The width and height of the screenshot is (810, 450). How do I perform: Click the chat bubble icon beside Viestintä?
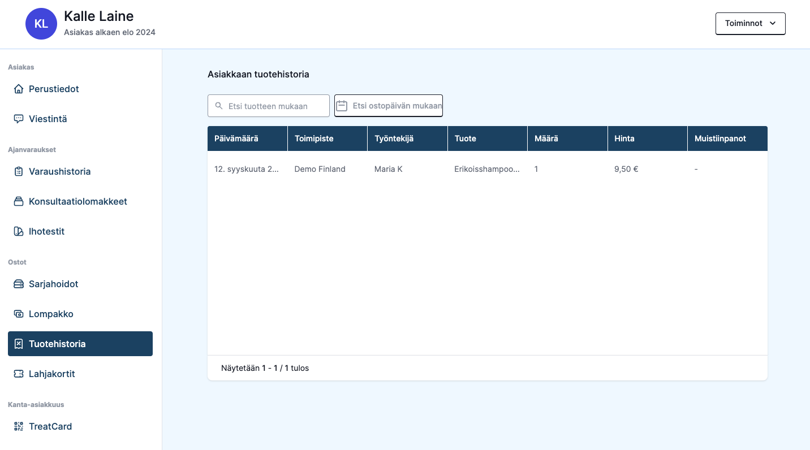pyautogui.click(x=19, y=119)
